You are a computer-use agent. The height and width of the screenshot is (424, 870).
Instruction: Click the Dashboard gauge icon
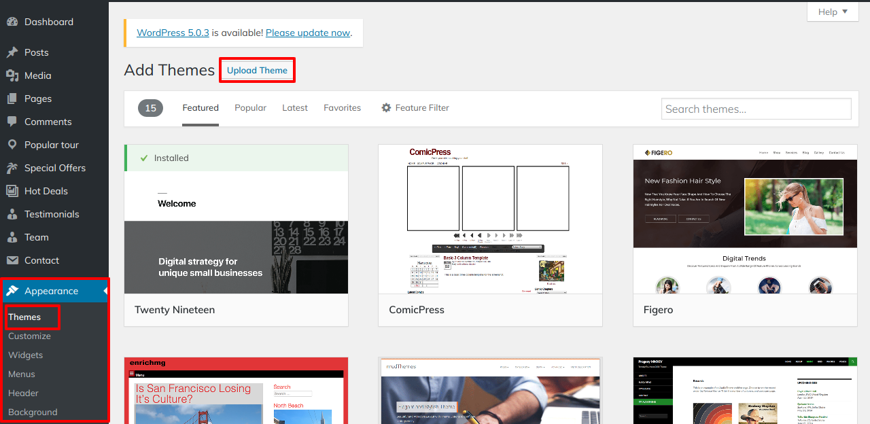(12, 22)
